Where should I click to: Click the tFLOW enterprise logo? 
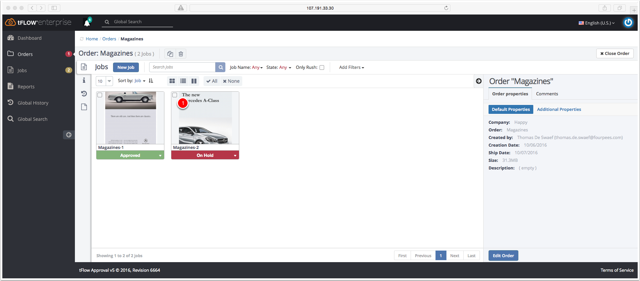point(38,23)
